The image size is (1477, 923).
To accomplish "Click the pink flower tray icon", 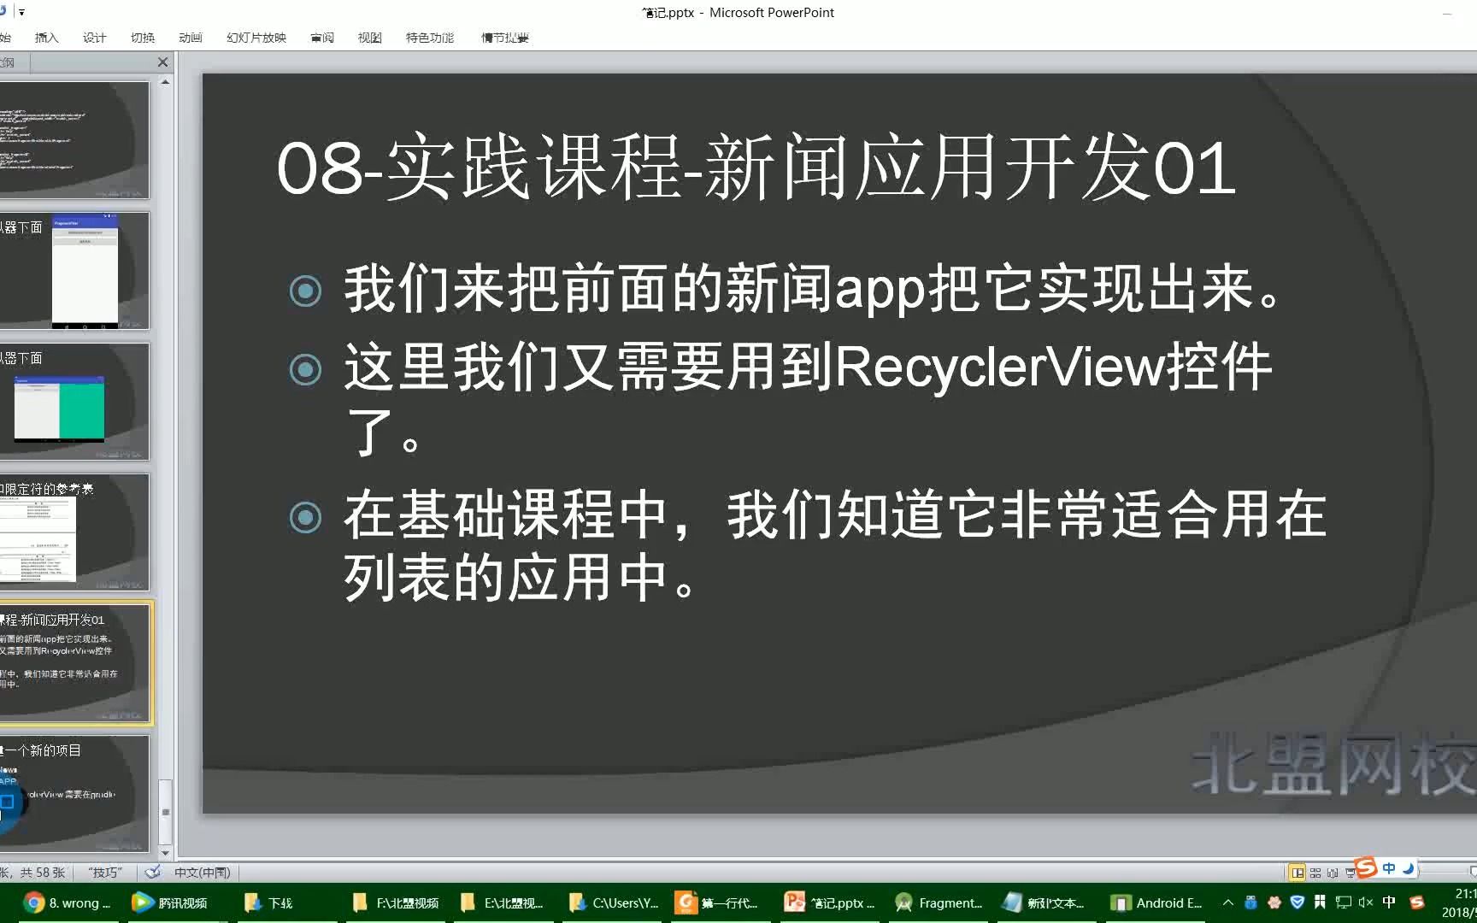I will [1274, 902].
